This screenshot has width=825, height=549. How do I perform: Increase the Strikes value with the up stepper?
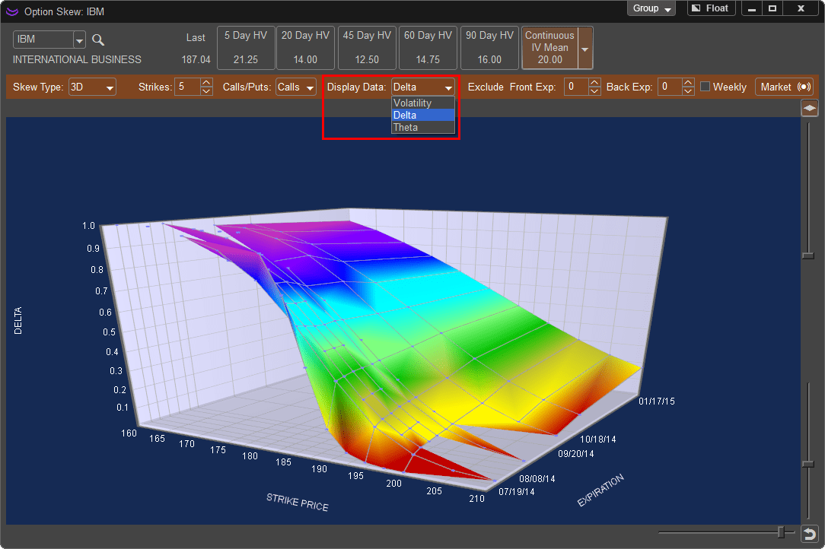(x=205, y=83)
